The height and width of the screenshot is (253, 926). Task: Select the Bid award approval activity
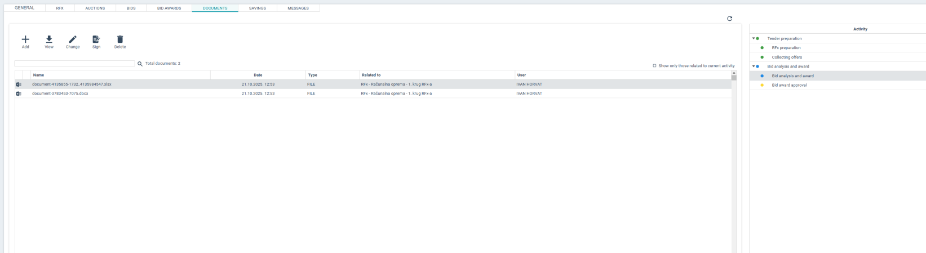coord(789,85)
